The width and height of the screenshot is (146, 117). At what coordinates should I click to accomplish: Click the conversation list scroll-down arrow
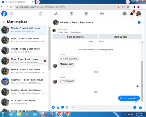[x=49, y=110]
